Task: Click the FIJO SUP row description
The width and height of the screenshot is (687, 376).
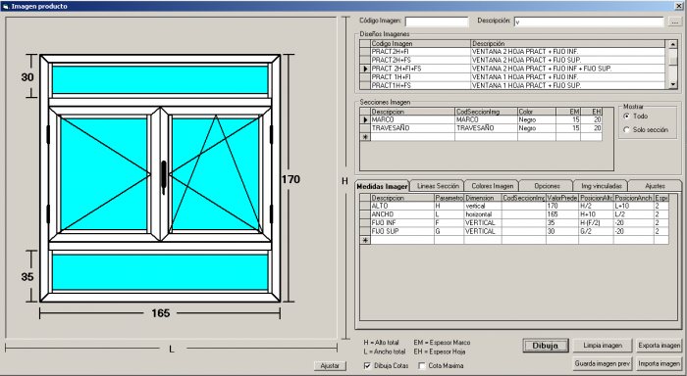Action: tap(402, 231)
